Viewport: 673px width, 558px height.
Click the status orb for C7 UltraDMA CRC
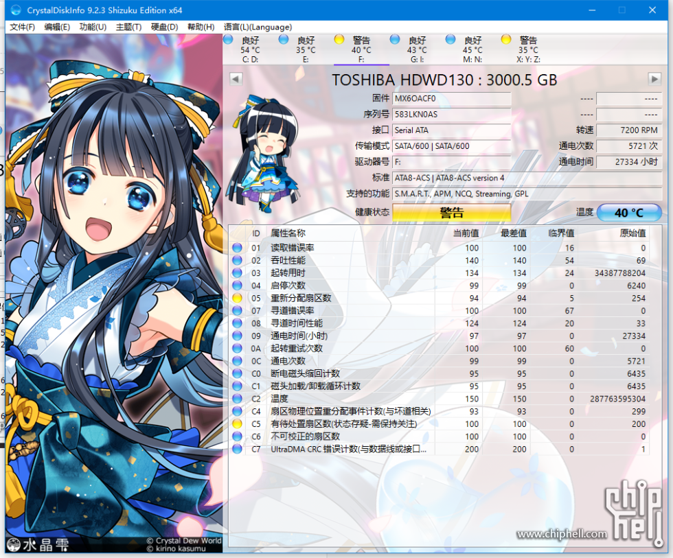coord(237,449)
